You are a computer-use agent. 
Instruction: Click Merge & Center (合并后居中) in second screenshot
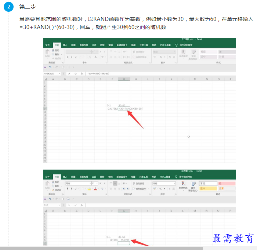[140, 189]
